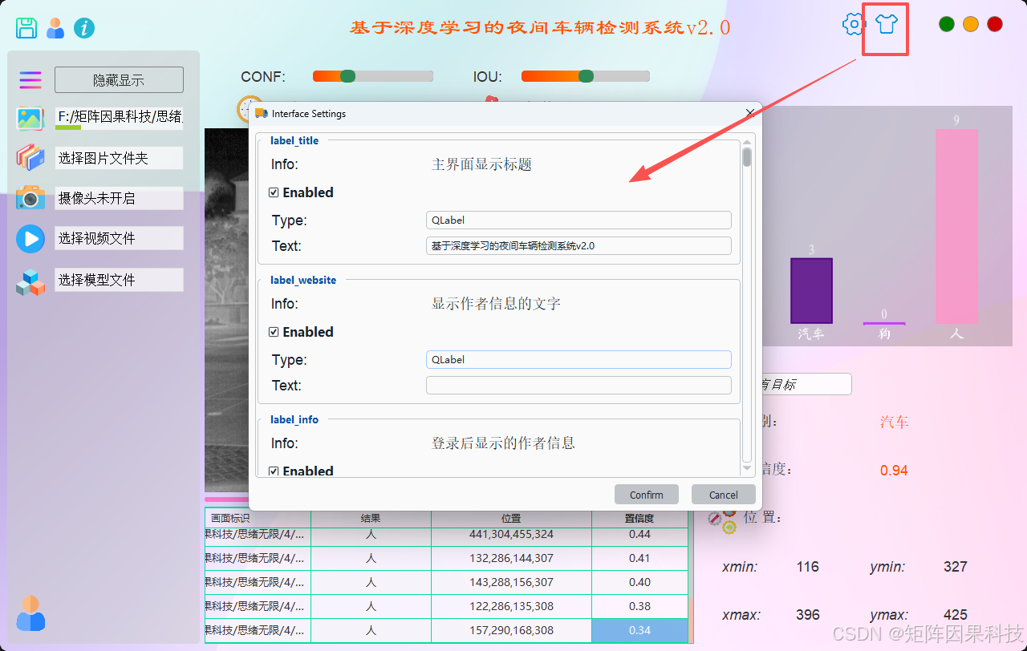Viewport: 1027px width, 651px height.
Task: Click the 位置 column header
Action: tap(511, 519)
